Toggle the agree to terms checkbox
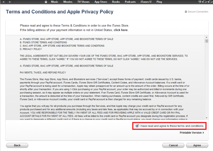 137,126
